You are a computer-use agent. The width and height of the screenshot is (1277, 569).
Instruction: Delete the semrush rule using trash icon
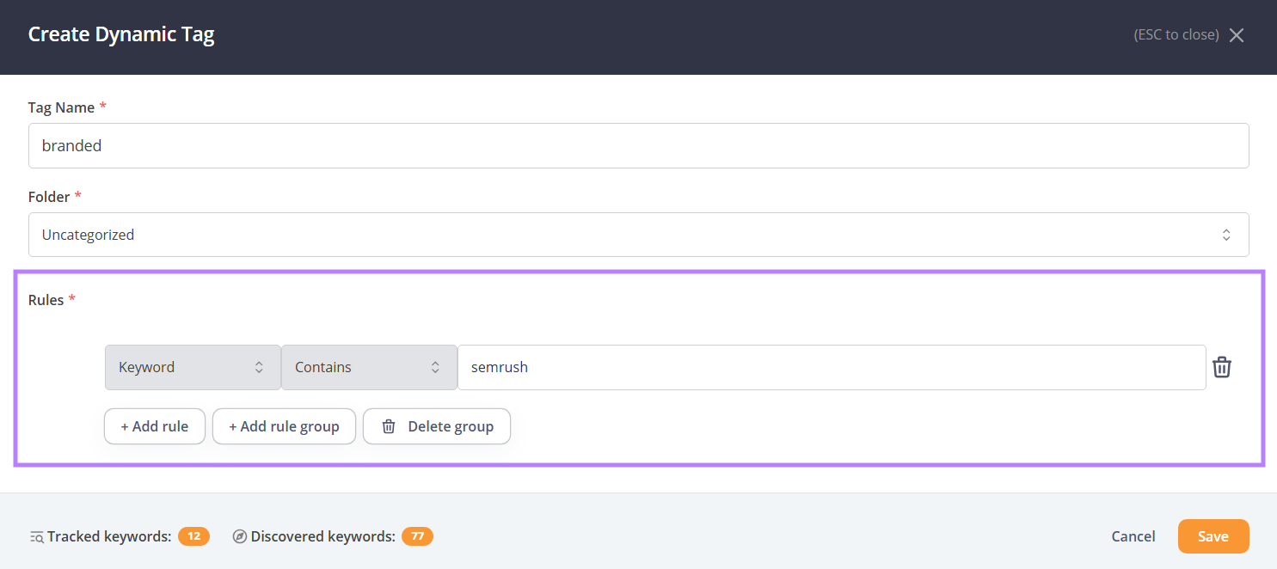[1222, 367]
